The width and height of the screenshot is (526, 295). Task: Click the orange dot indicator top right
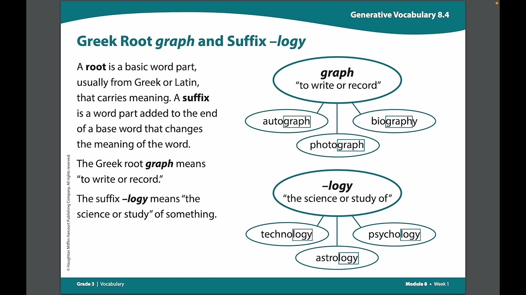496,3
